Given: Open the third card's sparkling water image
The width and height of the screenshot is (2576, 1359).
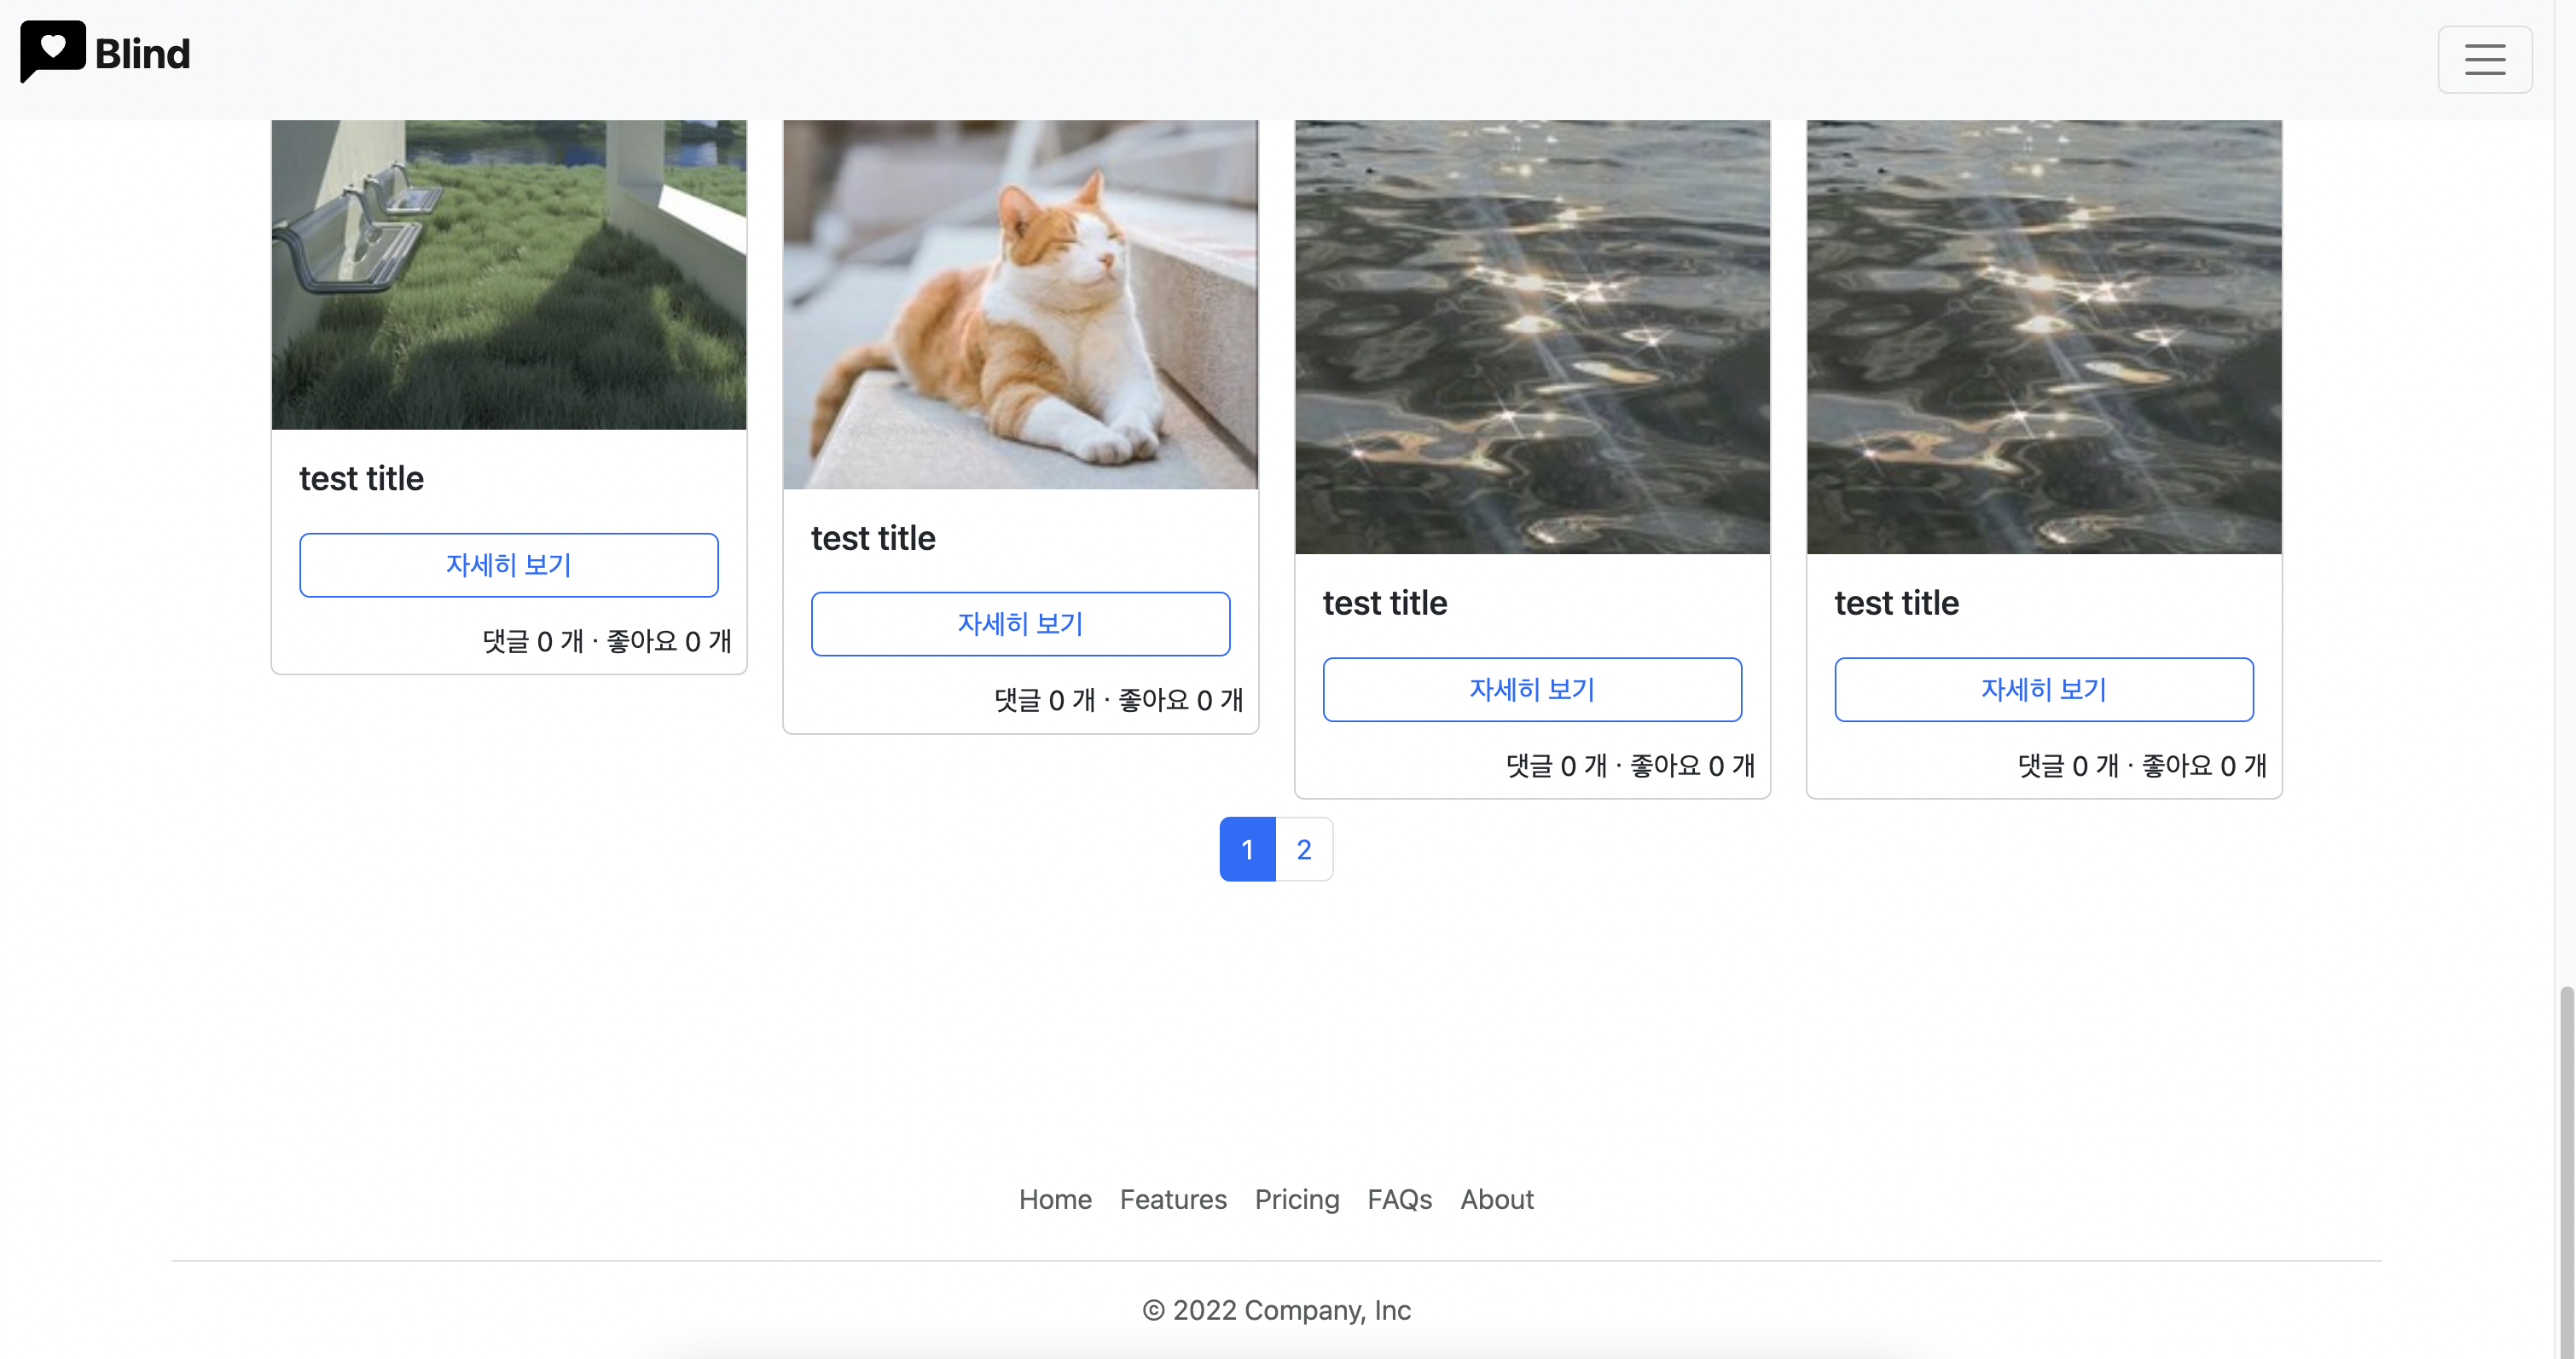Looking at the screenshot, I should [x=1532, y=337].
